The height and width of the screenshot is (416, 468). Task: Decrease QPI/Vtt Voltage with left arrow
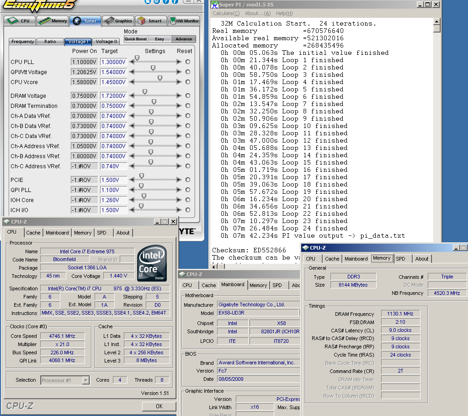(x=132, y=72)
